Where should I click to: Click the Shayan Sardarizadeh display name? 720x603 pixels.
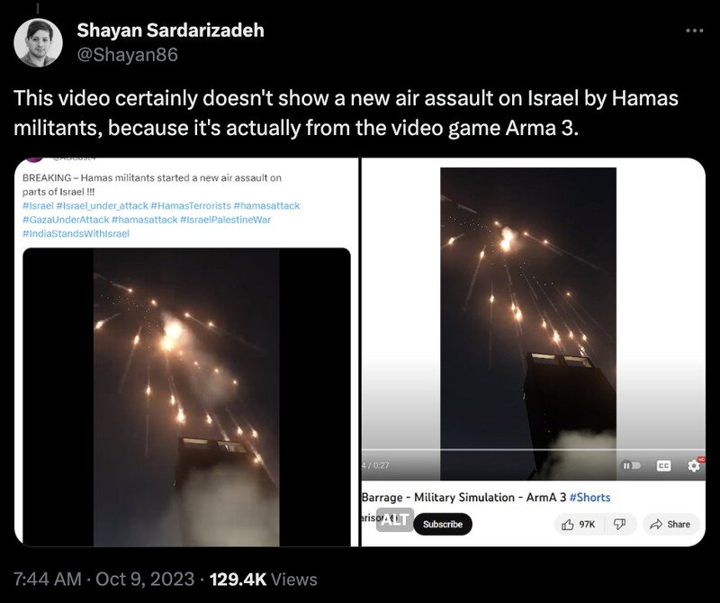tap(170, 31)
